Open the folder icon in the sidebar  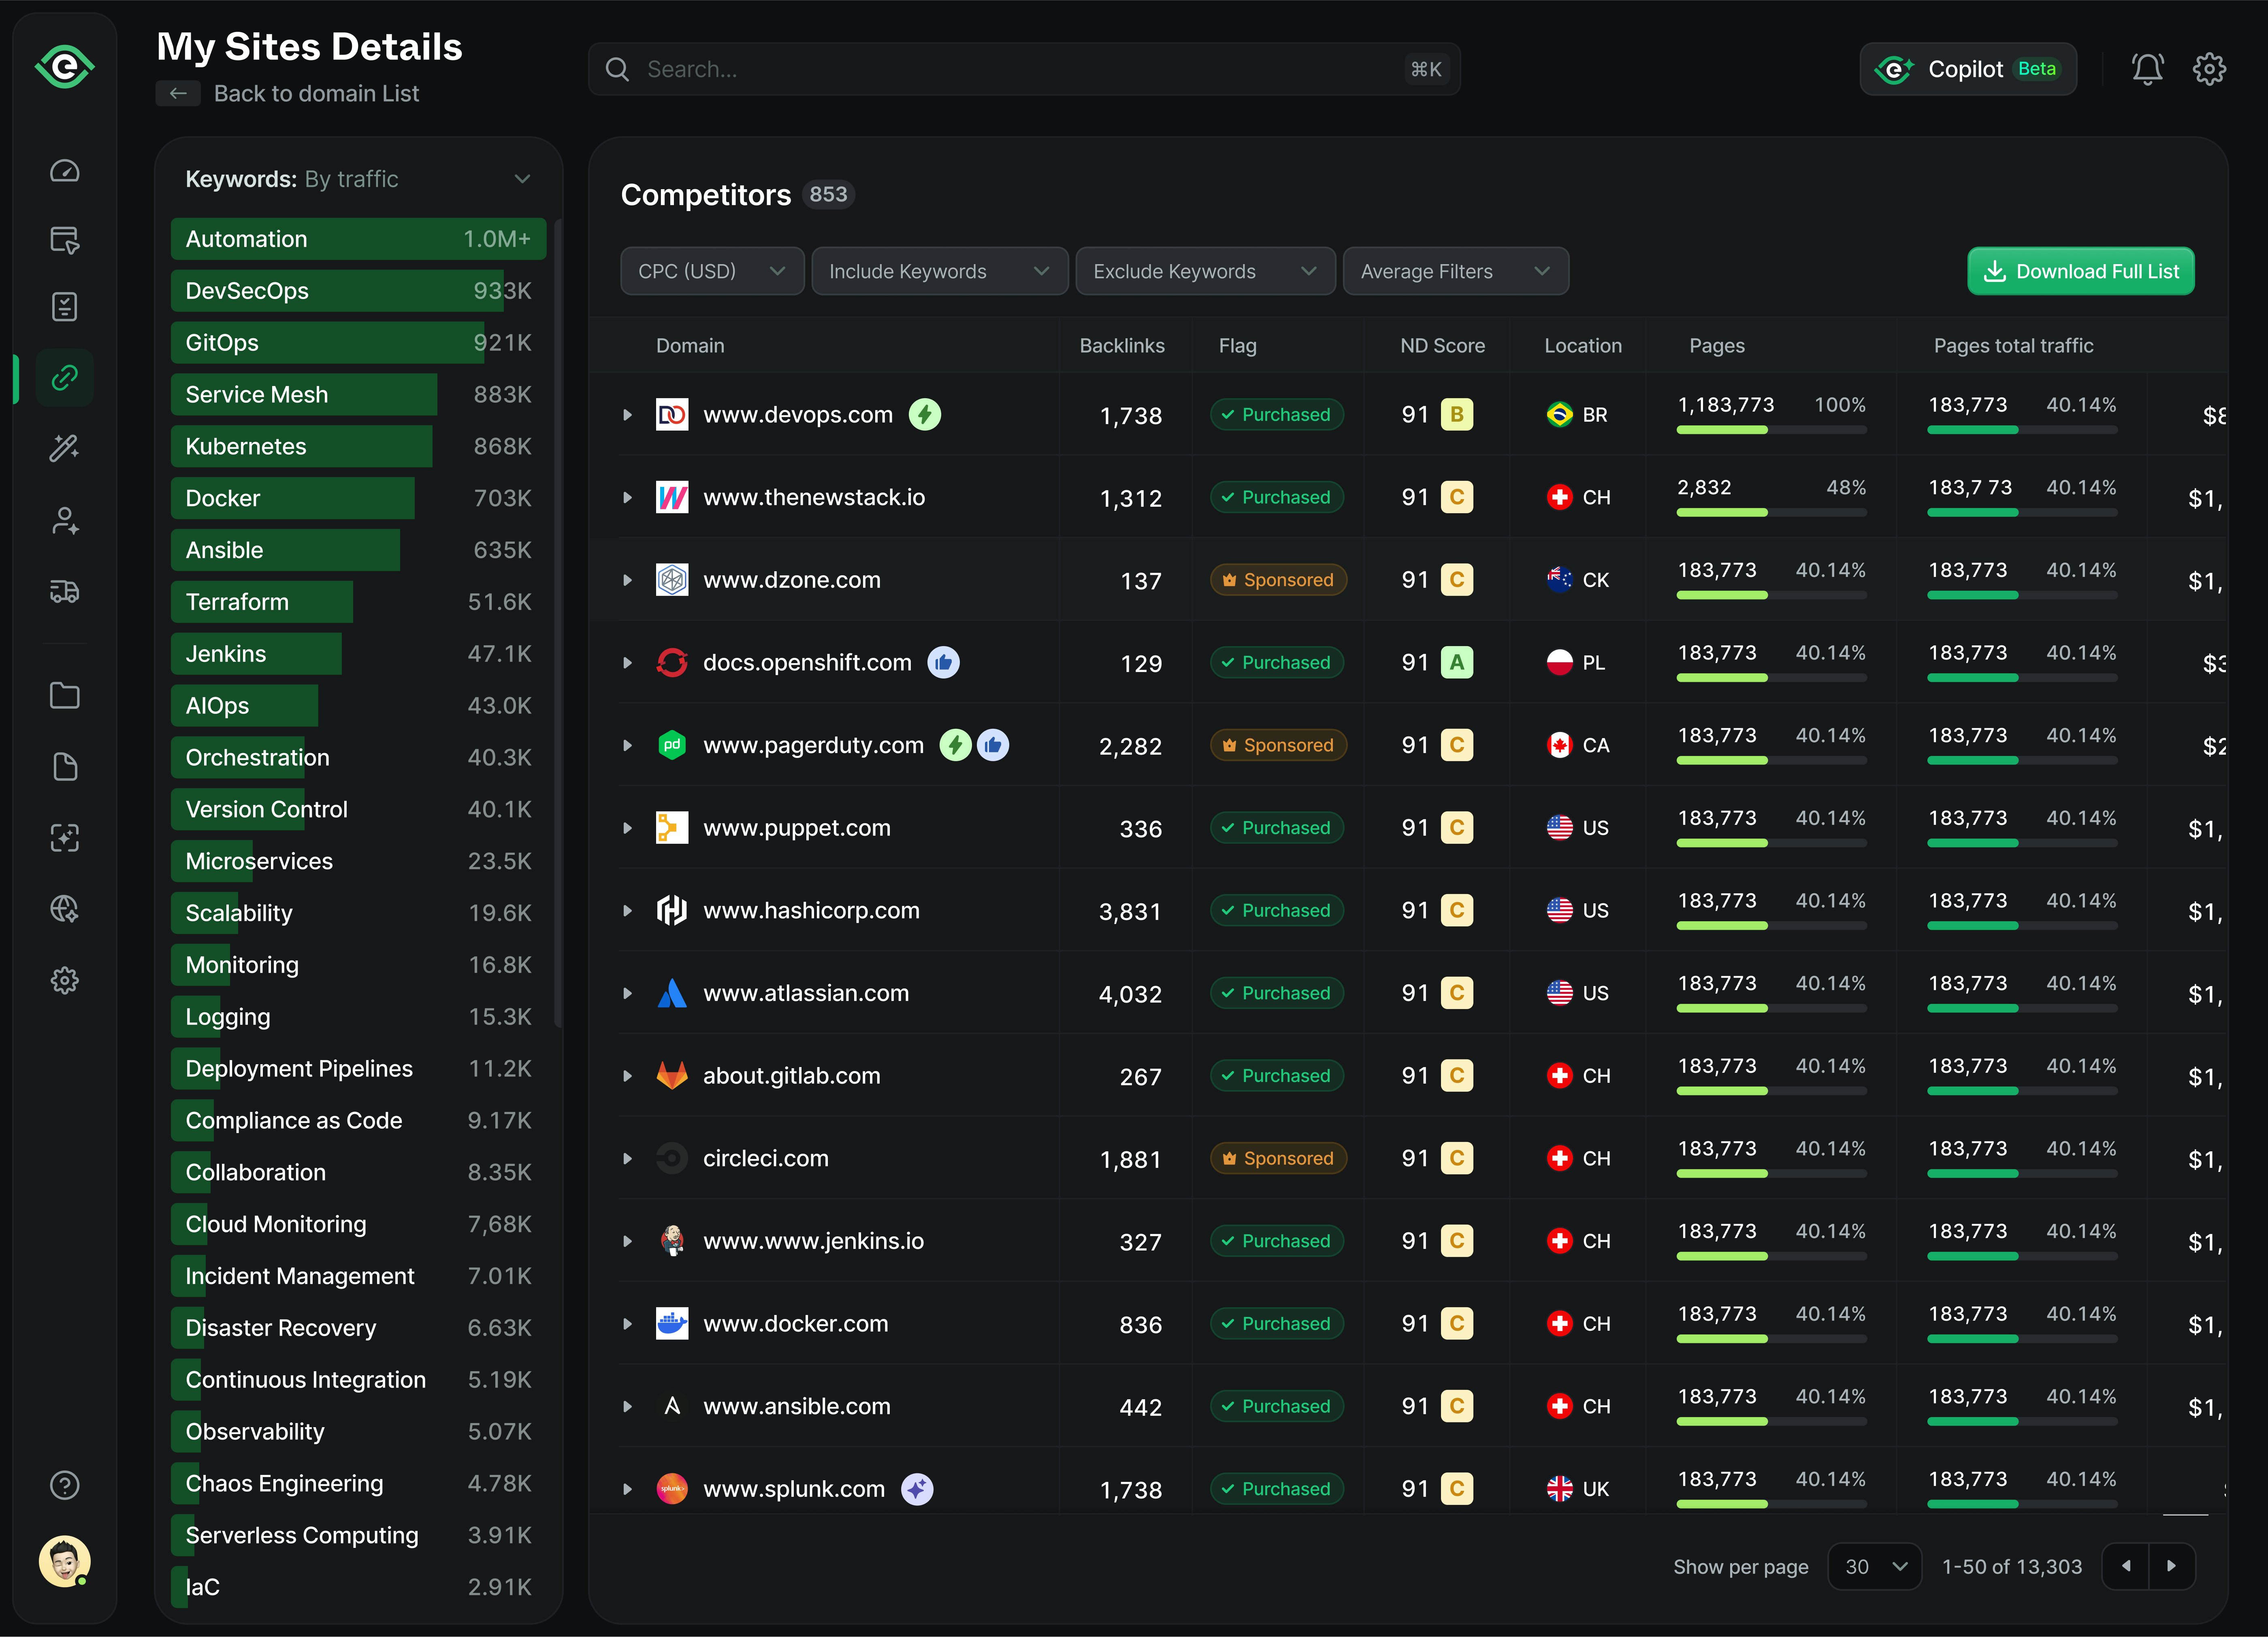64,695
